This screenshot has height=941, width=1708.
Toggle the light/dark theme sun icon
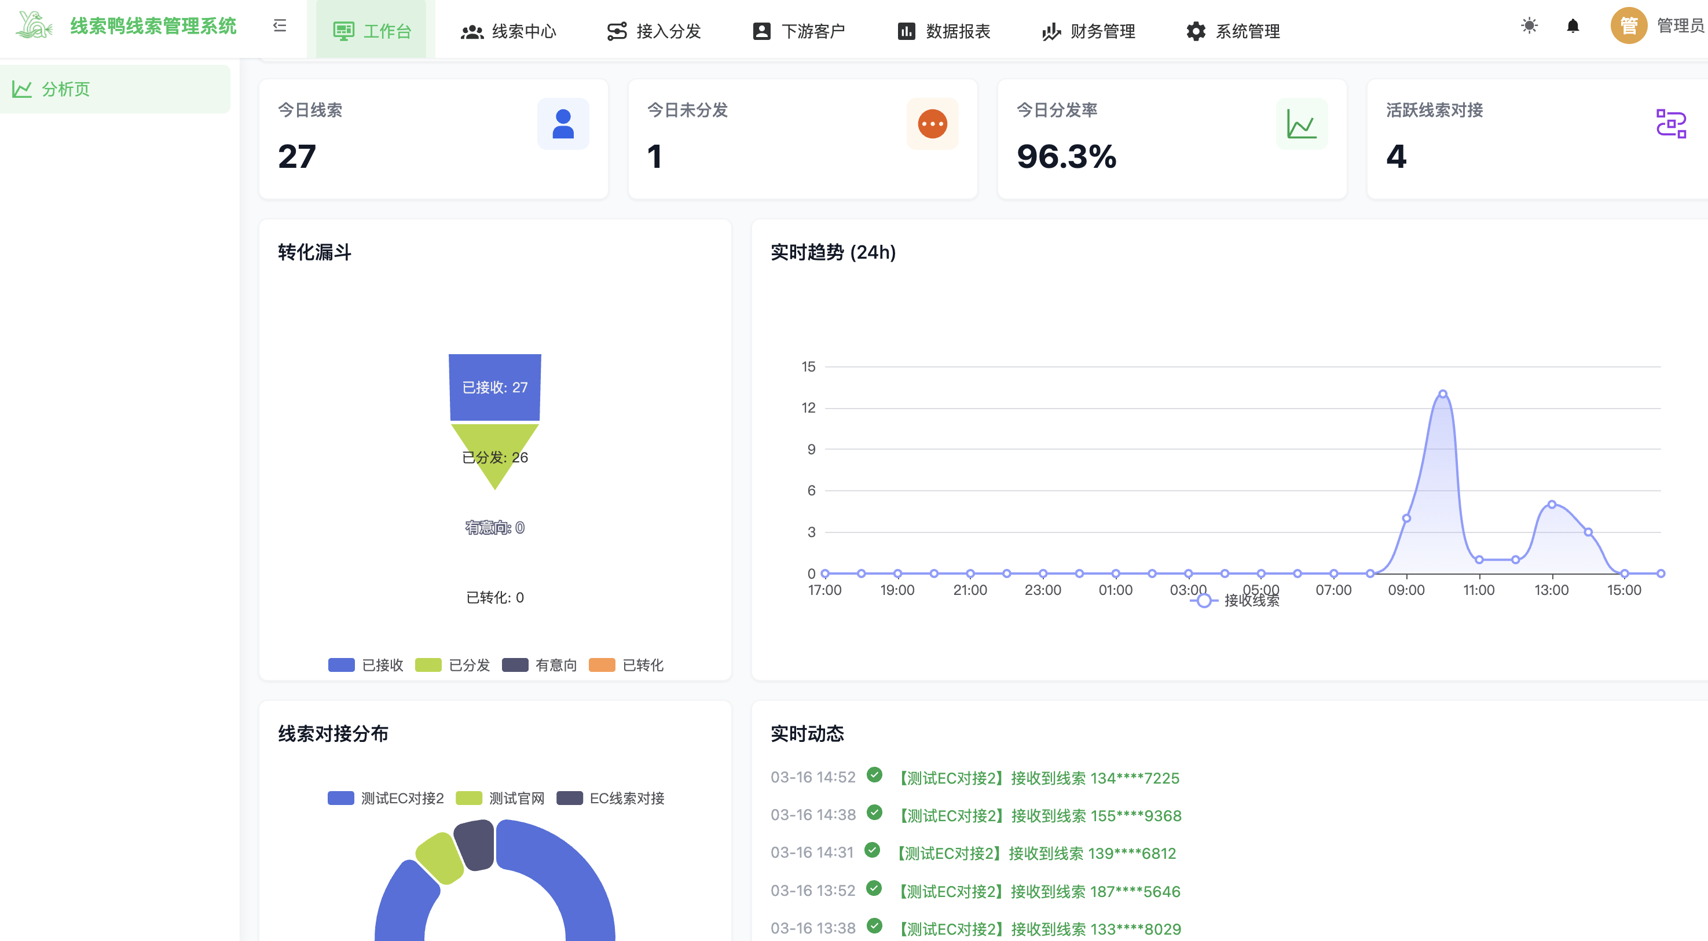pyautogui.click(x=1529, y=26)
